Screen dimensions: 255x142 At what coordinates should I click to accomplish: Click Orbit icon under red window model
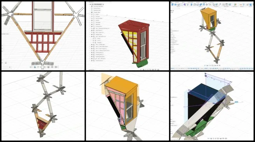(x=141, y=69)
